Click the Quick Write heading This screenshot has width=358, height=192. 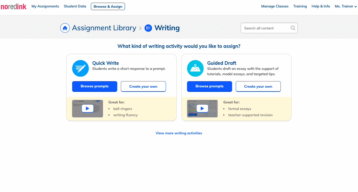tap(105, 63)
